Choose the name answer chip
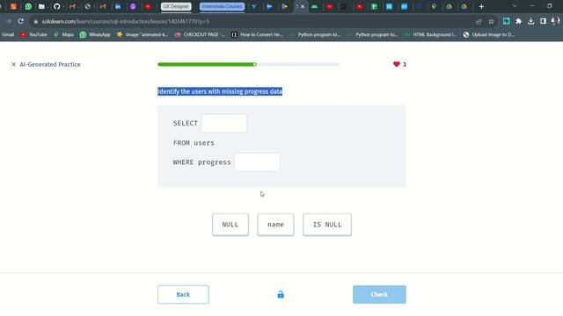The image size is (563, 316). (275, 225)
